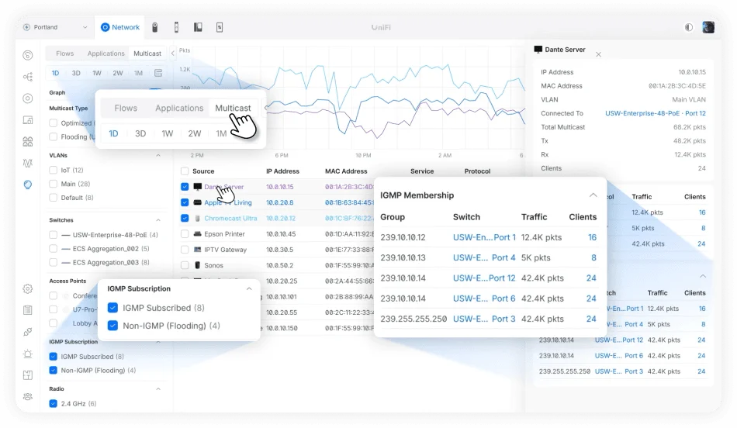
Task: Enable the Default (8) VLAN checkbox
Action: 53,197
